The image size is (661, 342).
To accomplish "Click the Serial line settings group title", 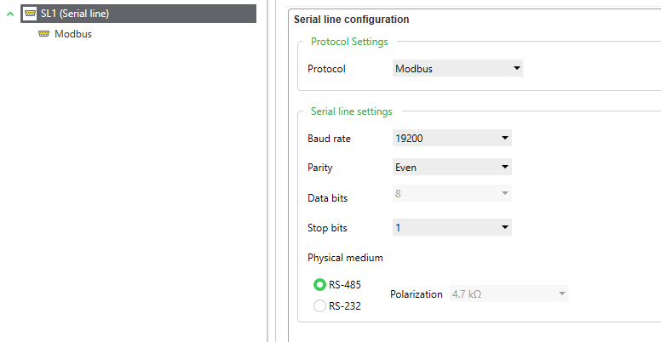I will [x=351, y=111].
